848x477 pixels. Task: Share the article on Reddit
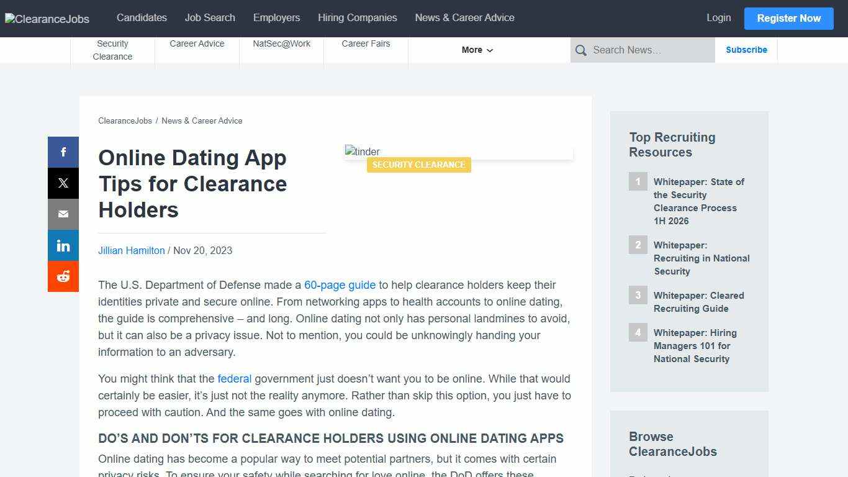point(63,276)
